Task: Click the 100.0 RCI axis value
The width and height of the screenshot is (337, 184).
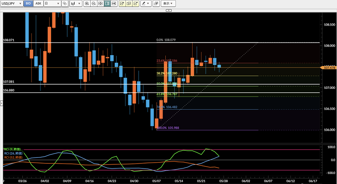Action: (331, 147)
